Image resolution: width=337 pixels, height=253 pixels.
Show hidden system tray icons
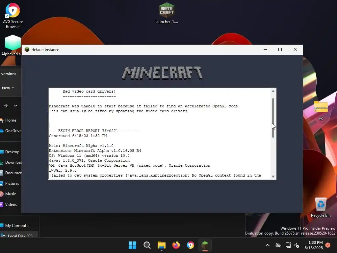pos(268,245)
